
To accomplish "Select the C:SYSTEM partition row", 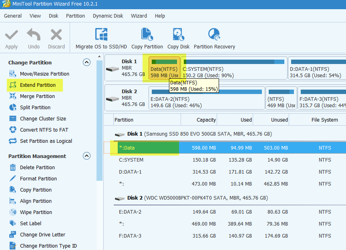I will pyautogui.click(x=225, y=160).
